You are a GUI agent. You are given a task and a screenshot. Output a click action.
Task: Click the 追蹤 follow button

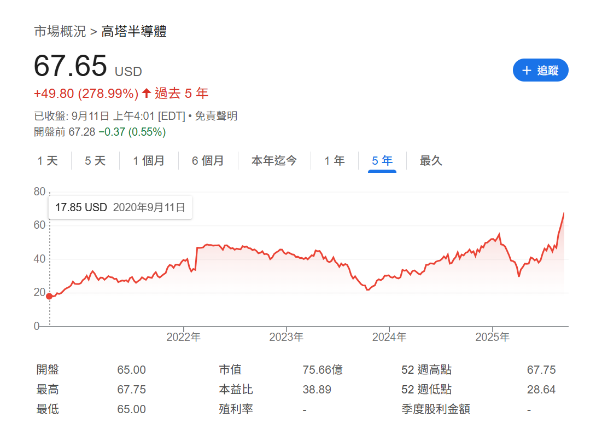pyautogui.click(x=540, y=70)
